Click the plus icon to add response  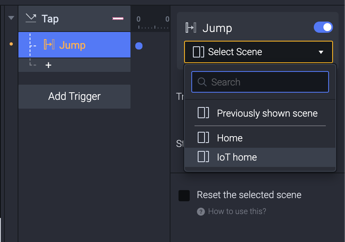pyautogui.click(x=48, y=65)
